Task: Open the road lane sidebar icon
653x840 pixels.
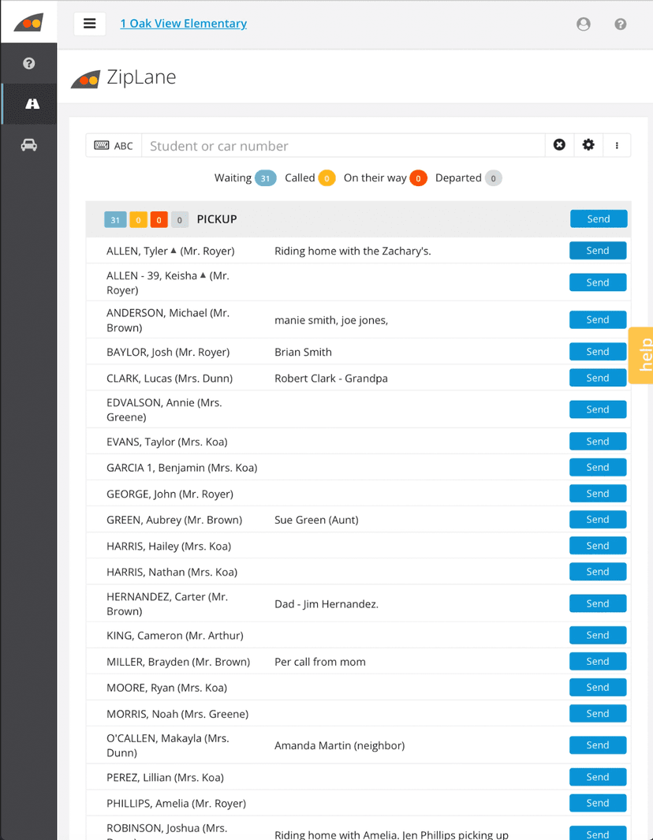Action: pos(32,104)
